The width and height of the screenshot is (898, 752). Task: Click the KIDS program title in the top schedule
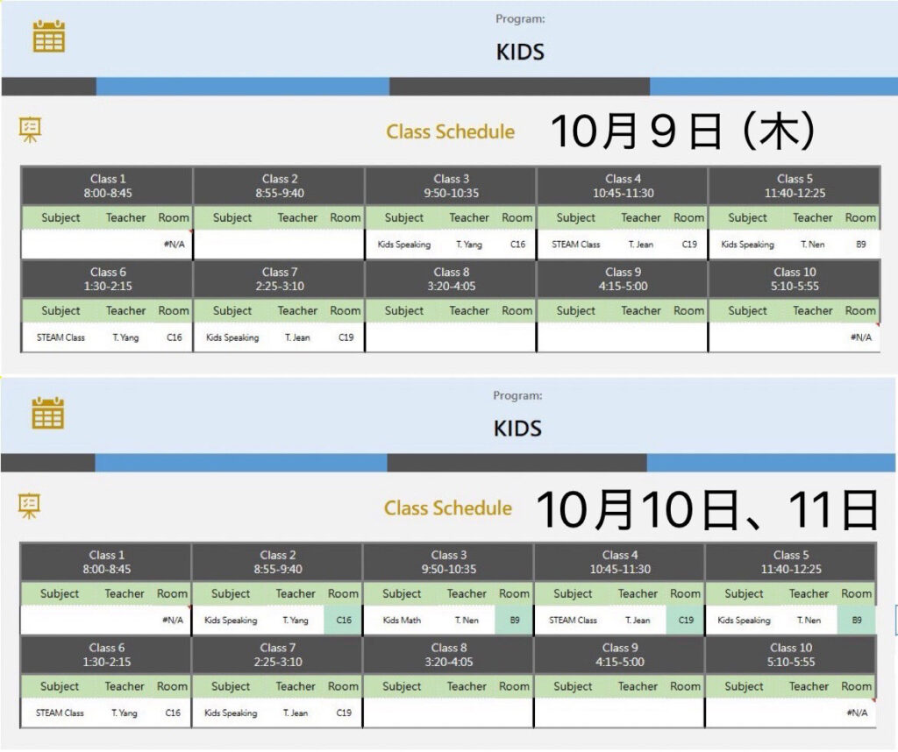click(x=520, y=52)
